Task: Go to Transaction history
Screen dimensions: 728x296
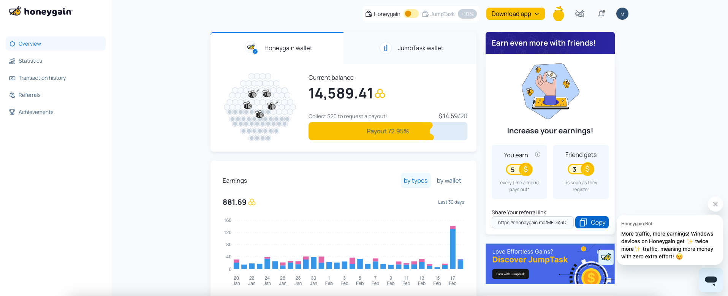Action: [x=42, y=78]
